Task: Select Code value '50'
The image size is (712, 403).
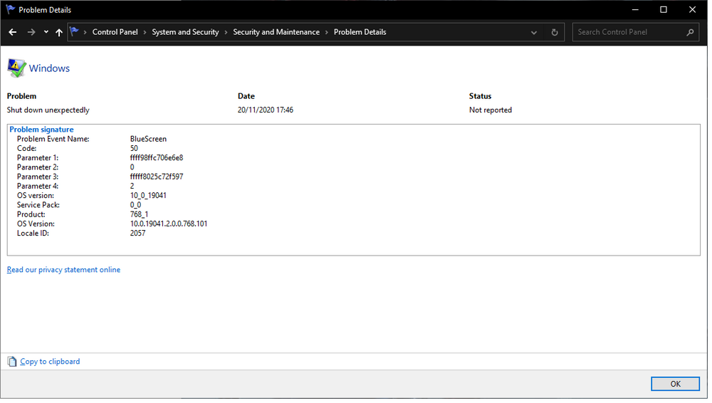Action: [x=135, y=149]
